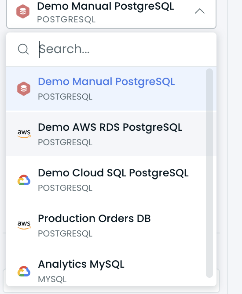Image resolution: width=242 pixels, height=294 pixels.
Task: Pick the Demo Cloud SQL PostgreSQL option
Action: point(111,180)
